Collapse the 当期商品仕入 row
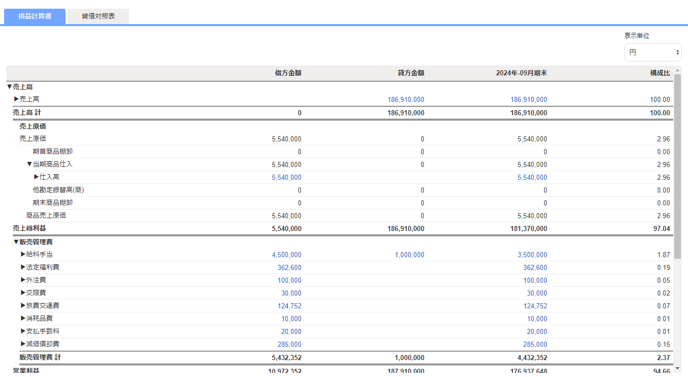688x377 pixels. coord(30,164)
